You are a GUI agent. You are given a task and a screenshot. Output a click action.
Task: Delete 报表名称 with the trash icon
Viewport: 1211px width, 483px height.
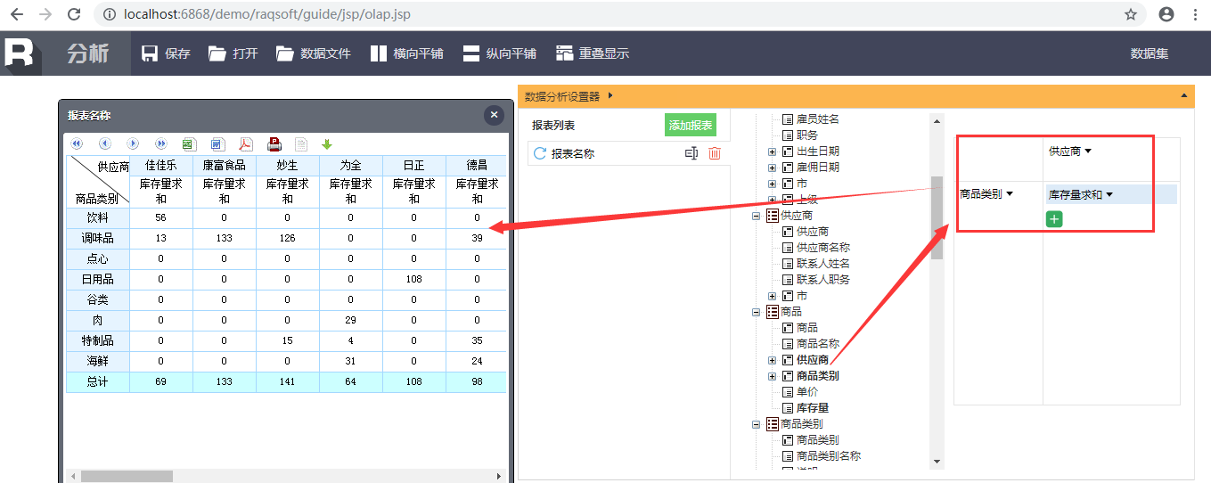[715, 153]
